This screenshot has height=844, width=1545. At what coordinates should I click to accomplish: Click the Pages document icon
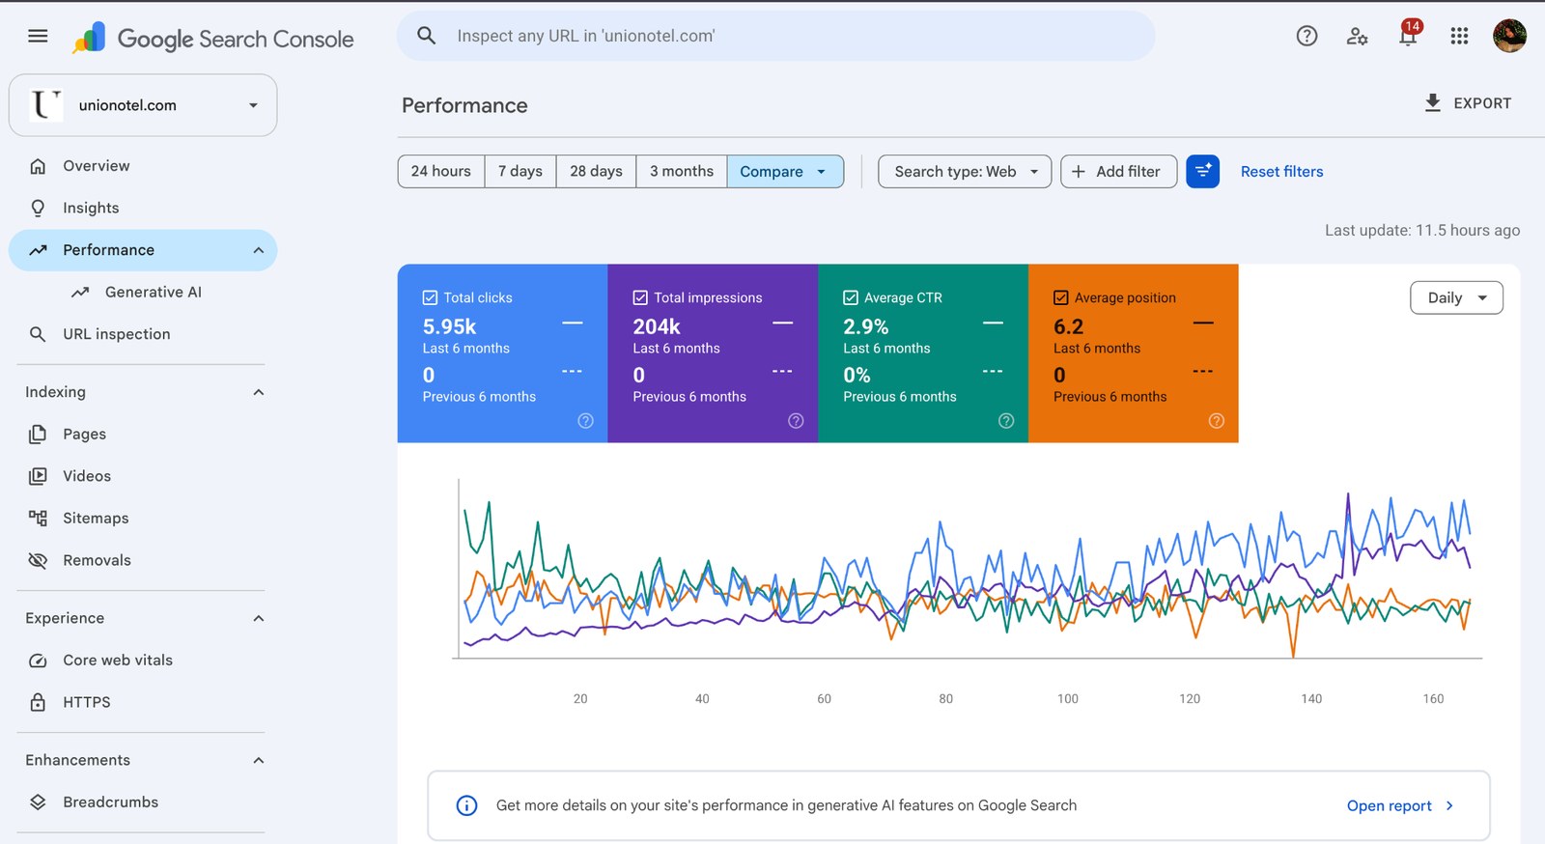(38, 434)
